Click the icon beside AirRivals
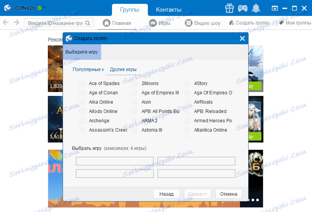Image resolution: width=312 pixels, height=212 pixels. [x=187, y=102]
